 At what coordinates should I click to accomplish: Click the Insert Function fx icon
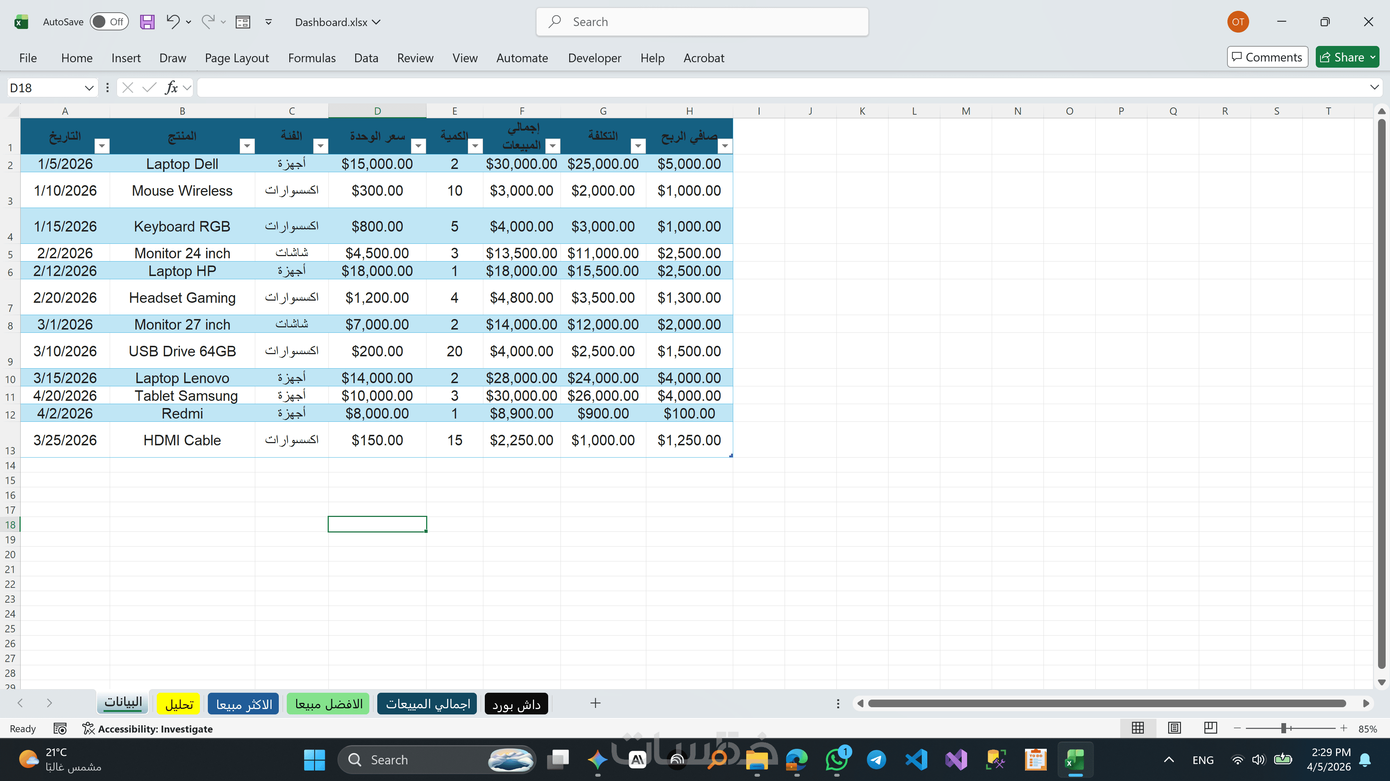[x=171, y=87]
